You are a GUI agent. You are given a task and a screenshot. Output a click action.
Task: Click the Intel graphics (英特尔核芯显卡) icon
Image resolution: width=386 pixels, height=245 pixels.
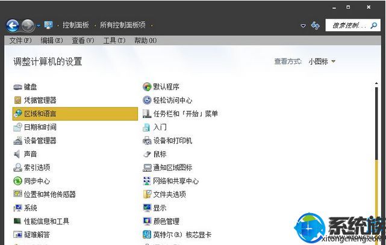[147, 234]
